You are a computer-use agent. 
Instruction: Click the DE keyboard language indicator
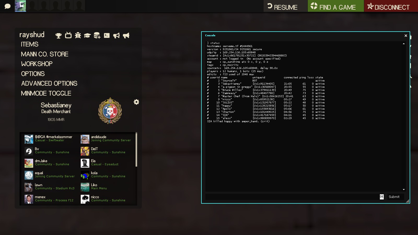[382, 197]
